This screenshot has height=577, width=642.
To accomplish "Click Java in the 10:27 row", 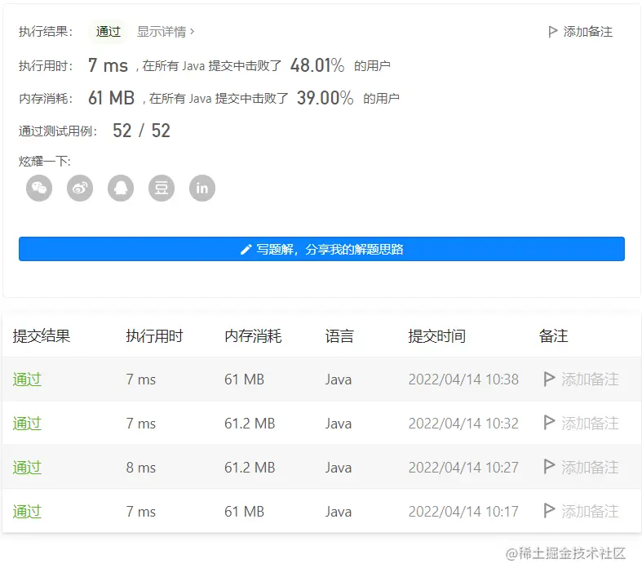I will (x=339, y=468).
